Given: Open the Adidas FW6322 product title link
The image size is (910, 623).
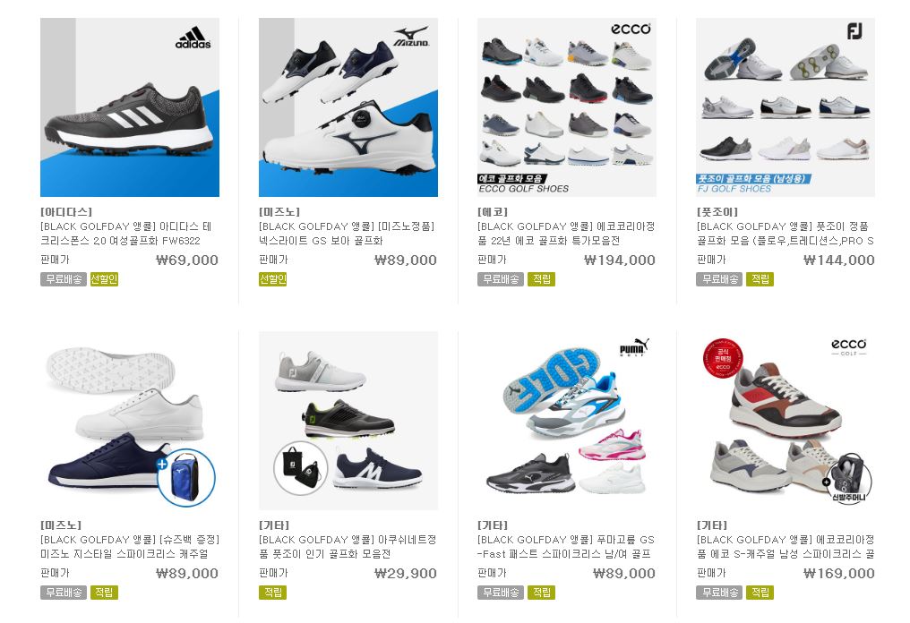Looking at the screenshot, I should tap(126, 234).
